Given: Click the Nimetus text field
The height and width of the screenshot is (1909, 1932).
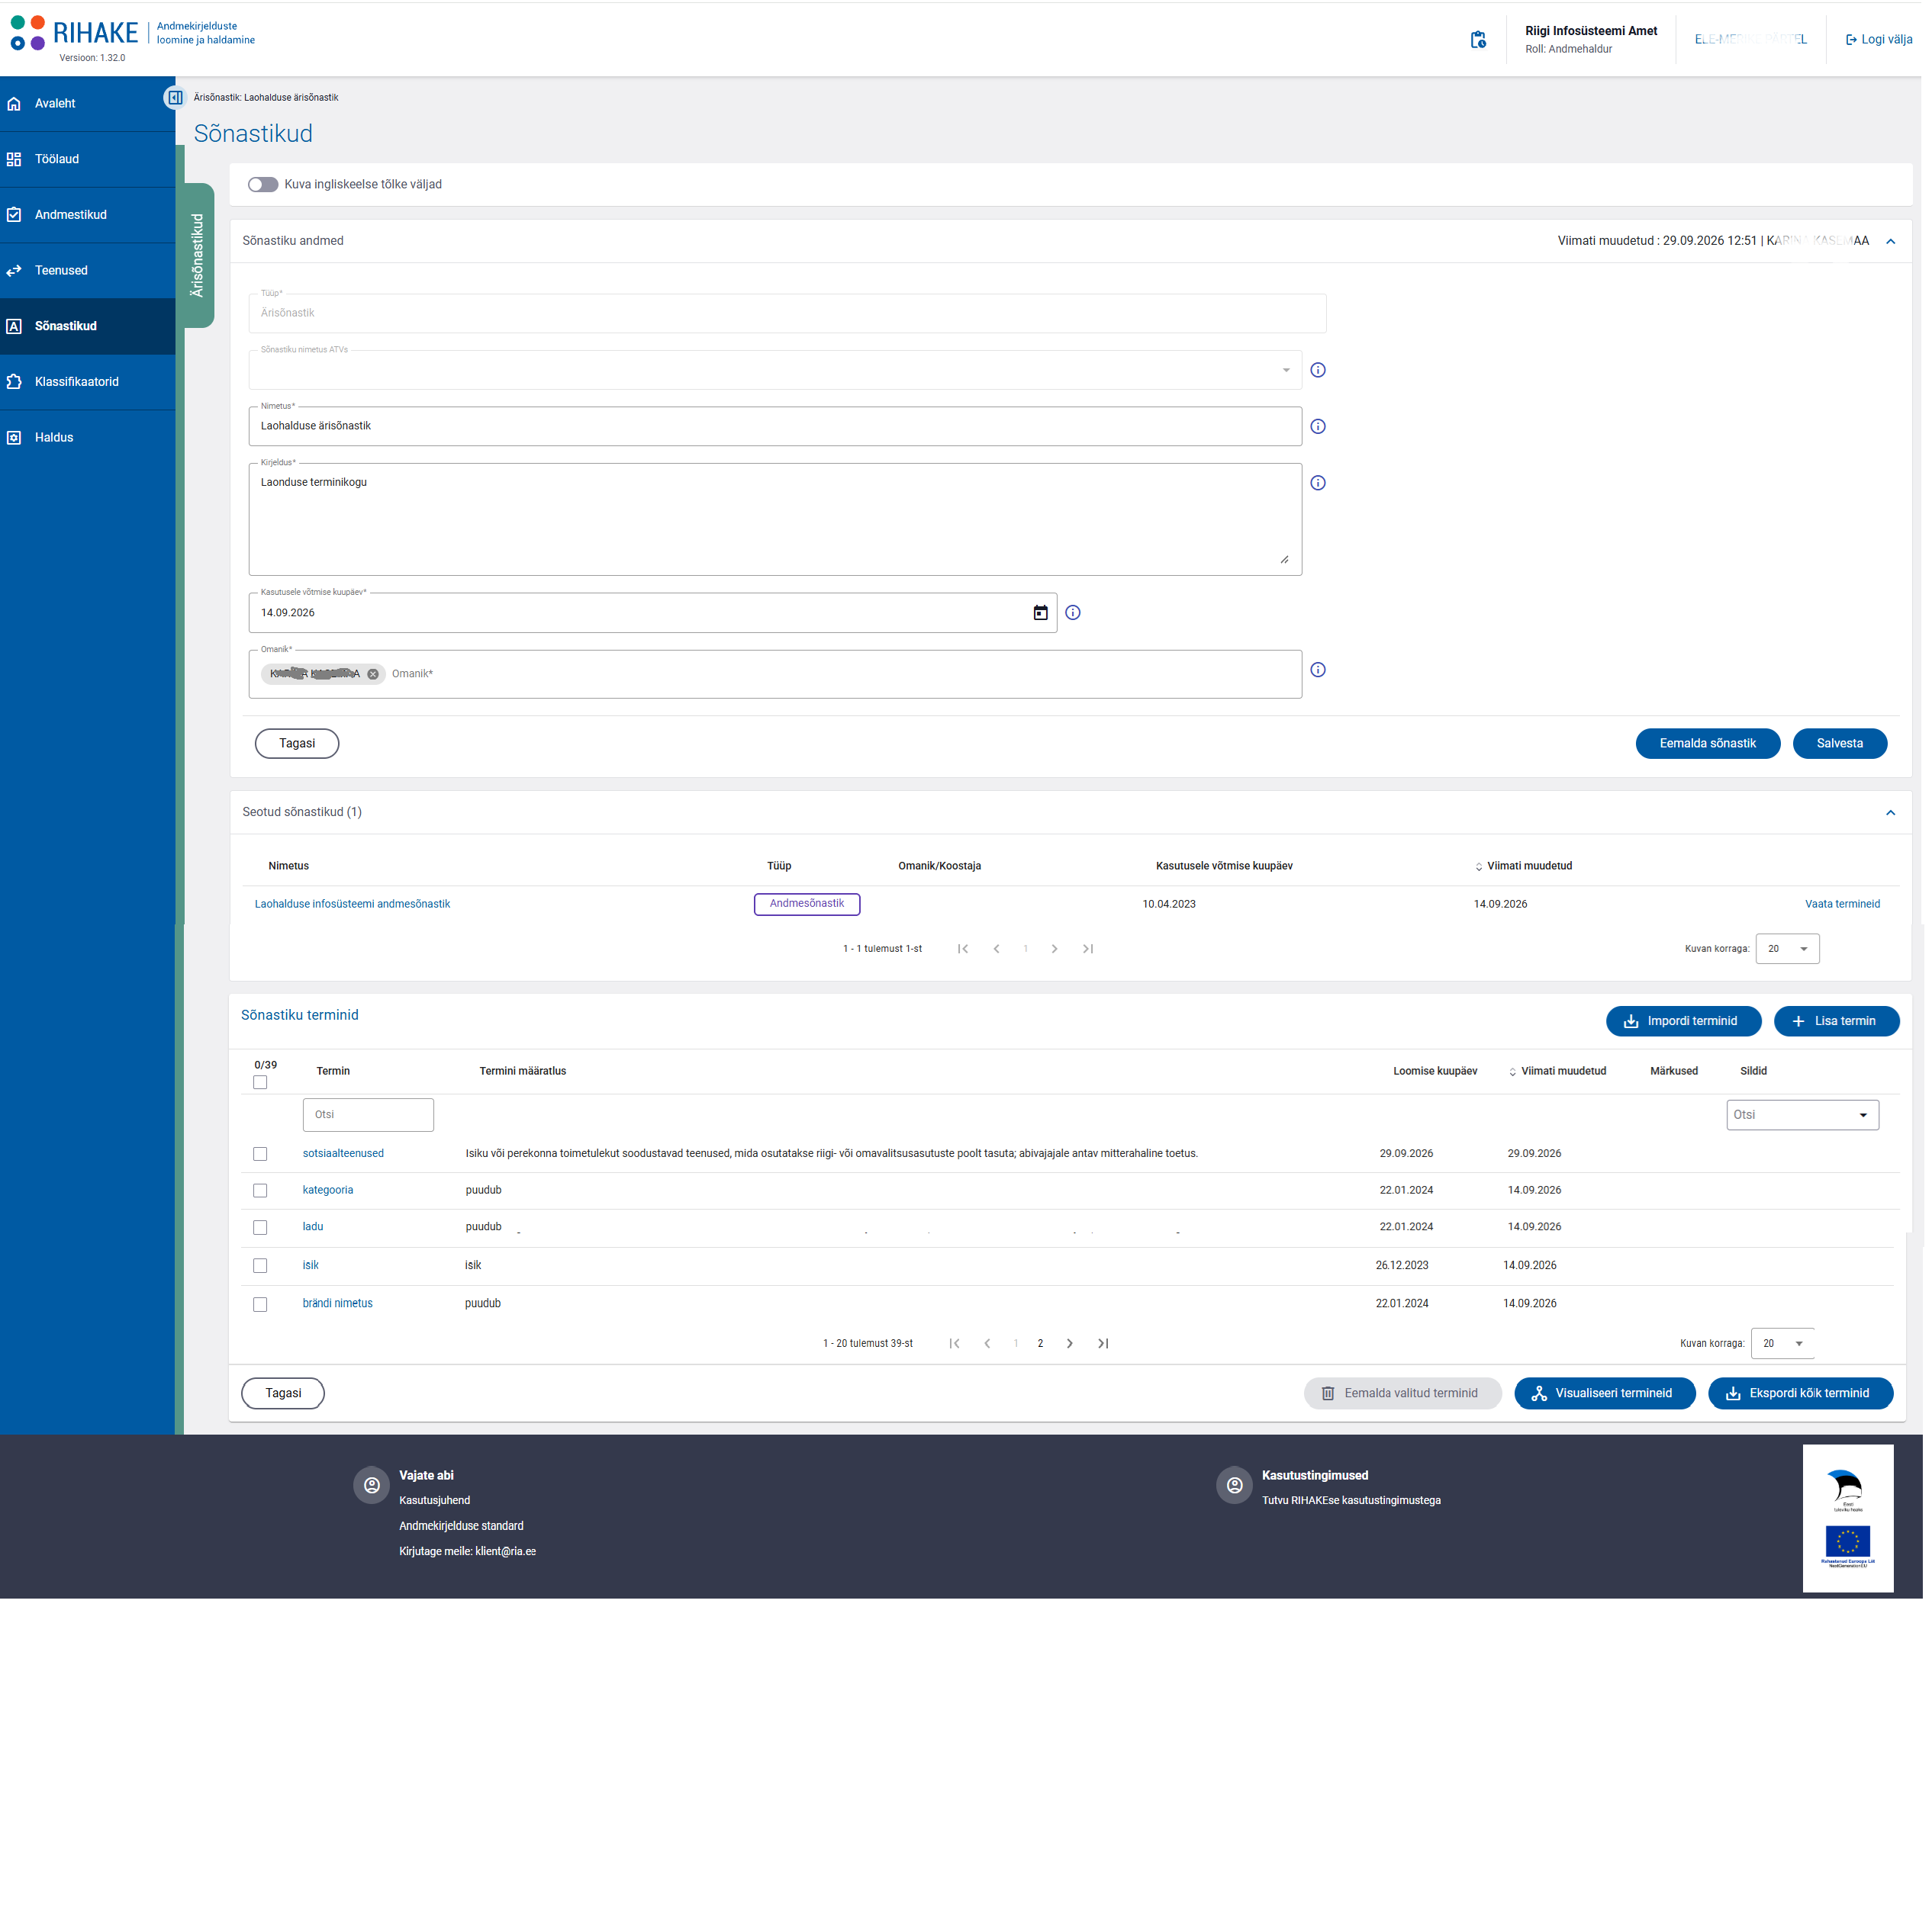Looking at the screenshot, I should [x=775, y=427].
